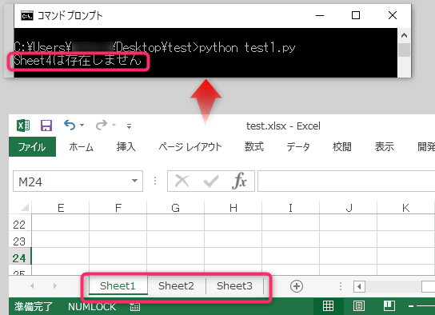435x315 pixels.
Task: Select column H header
Action: pyautogui.click(x=233, y=208)
